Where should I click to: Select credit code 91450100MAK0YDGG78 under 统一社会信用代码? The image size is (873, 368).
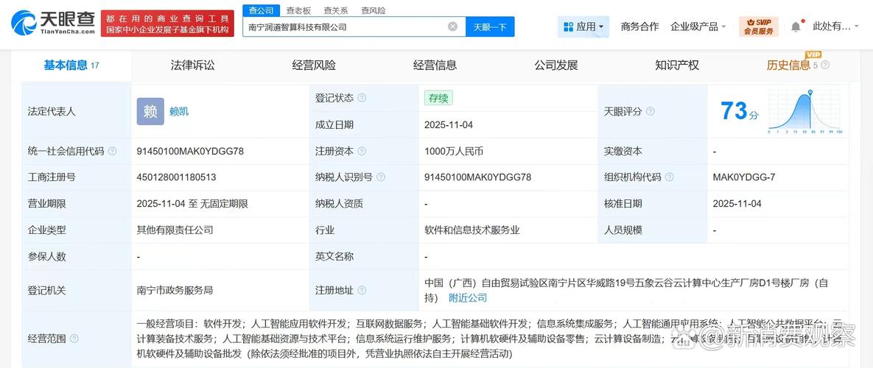point(190,151)
